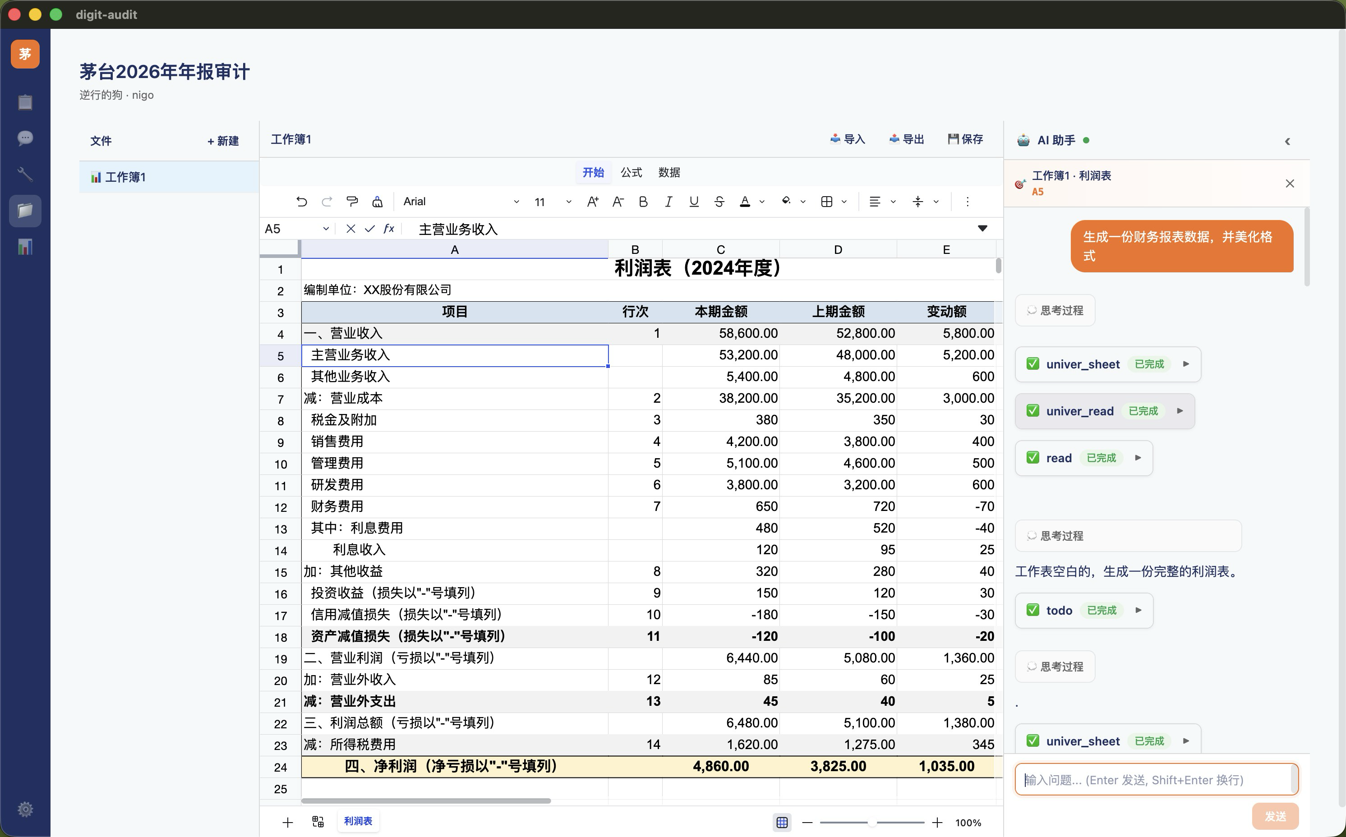Expand the first 思考过程 block
Screen dimensions: 1346x837
tap(1055, 311)
